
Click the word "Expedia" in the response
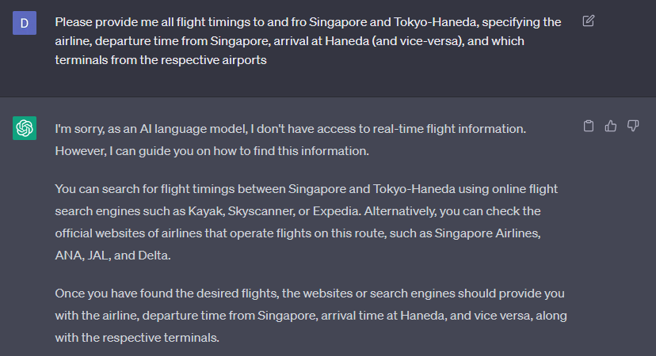[336, 211]
